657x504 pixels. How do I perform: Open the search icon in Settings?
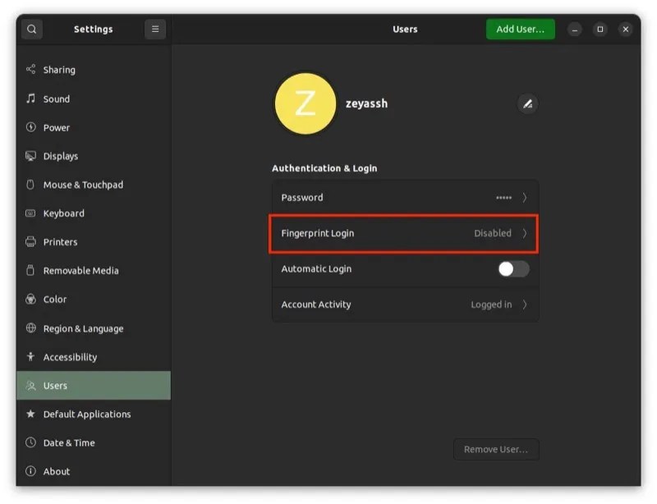[x=31, y=29]
